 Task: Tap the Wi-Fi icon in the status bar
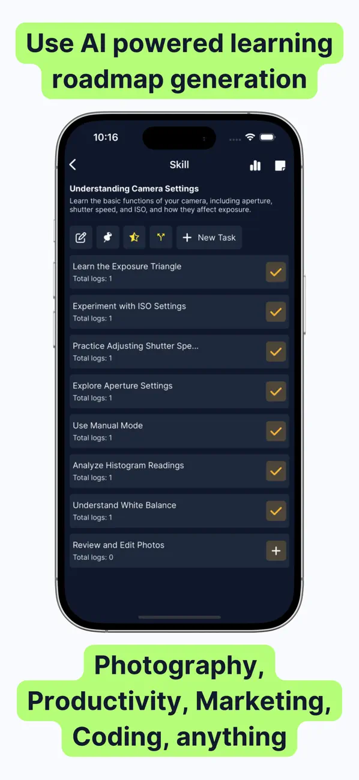pyautogui.click(x=250, y=137)
